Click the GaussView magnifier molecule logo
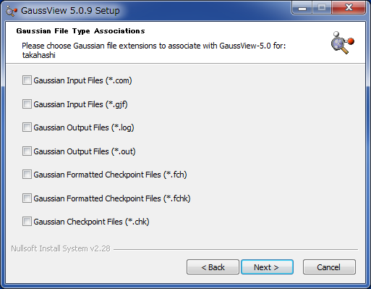 tap(342, 43)
